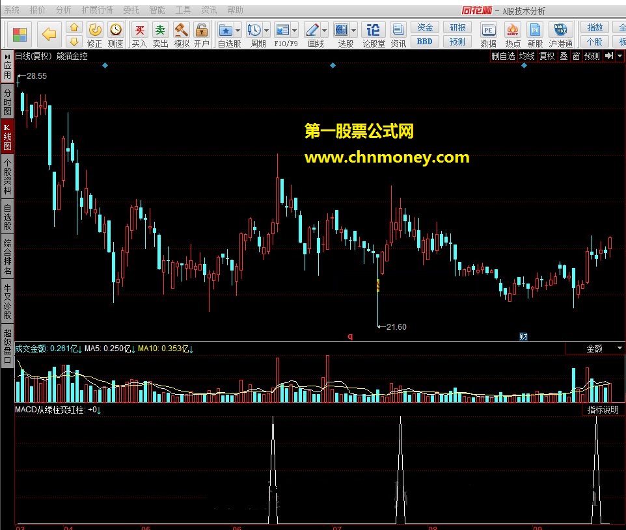Click the toolbar 预测 forecast button
The image size is (626, 530).
(x=457, y=42)
